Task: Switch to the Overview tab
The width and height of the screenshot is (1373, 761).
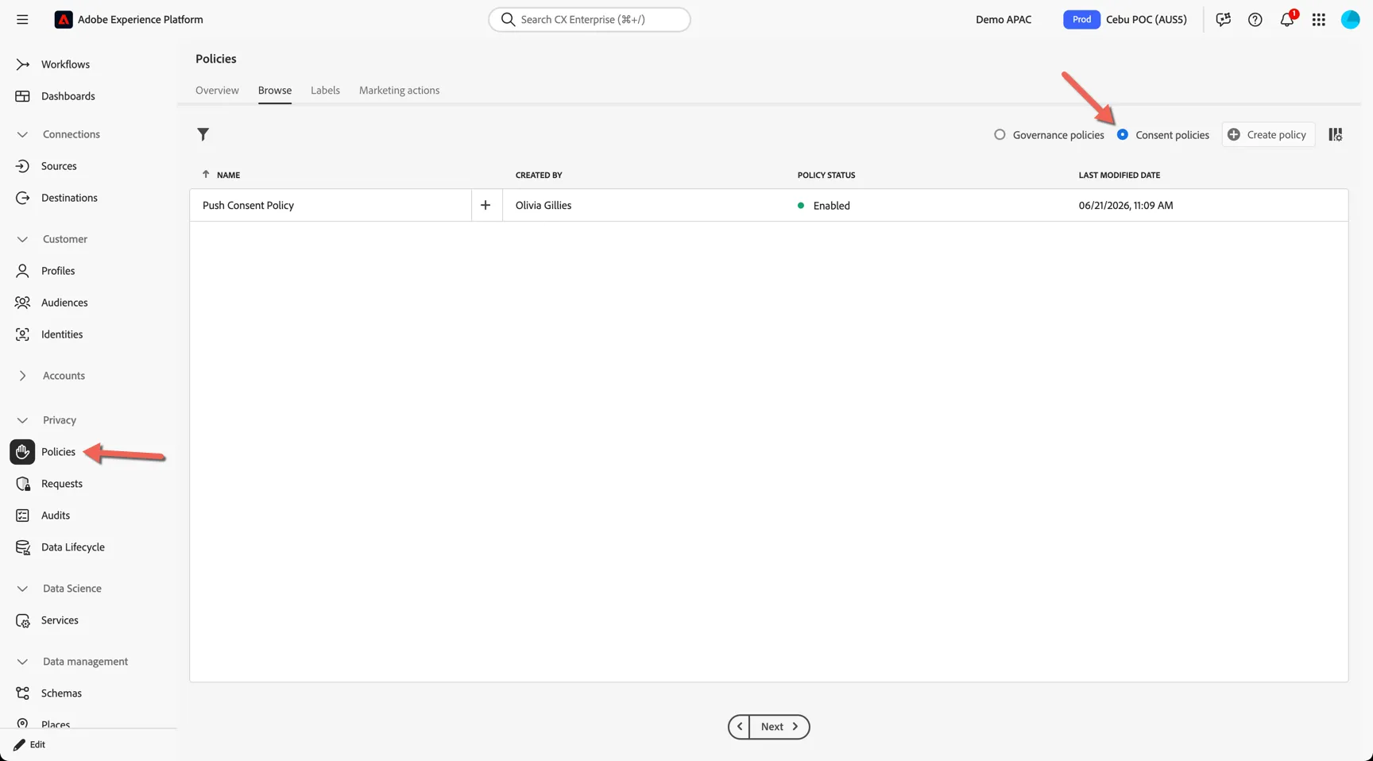Action: coord(217,91)
